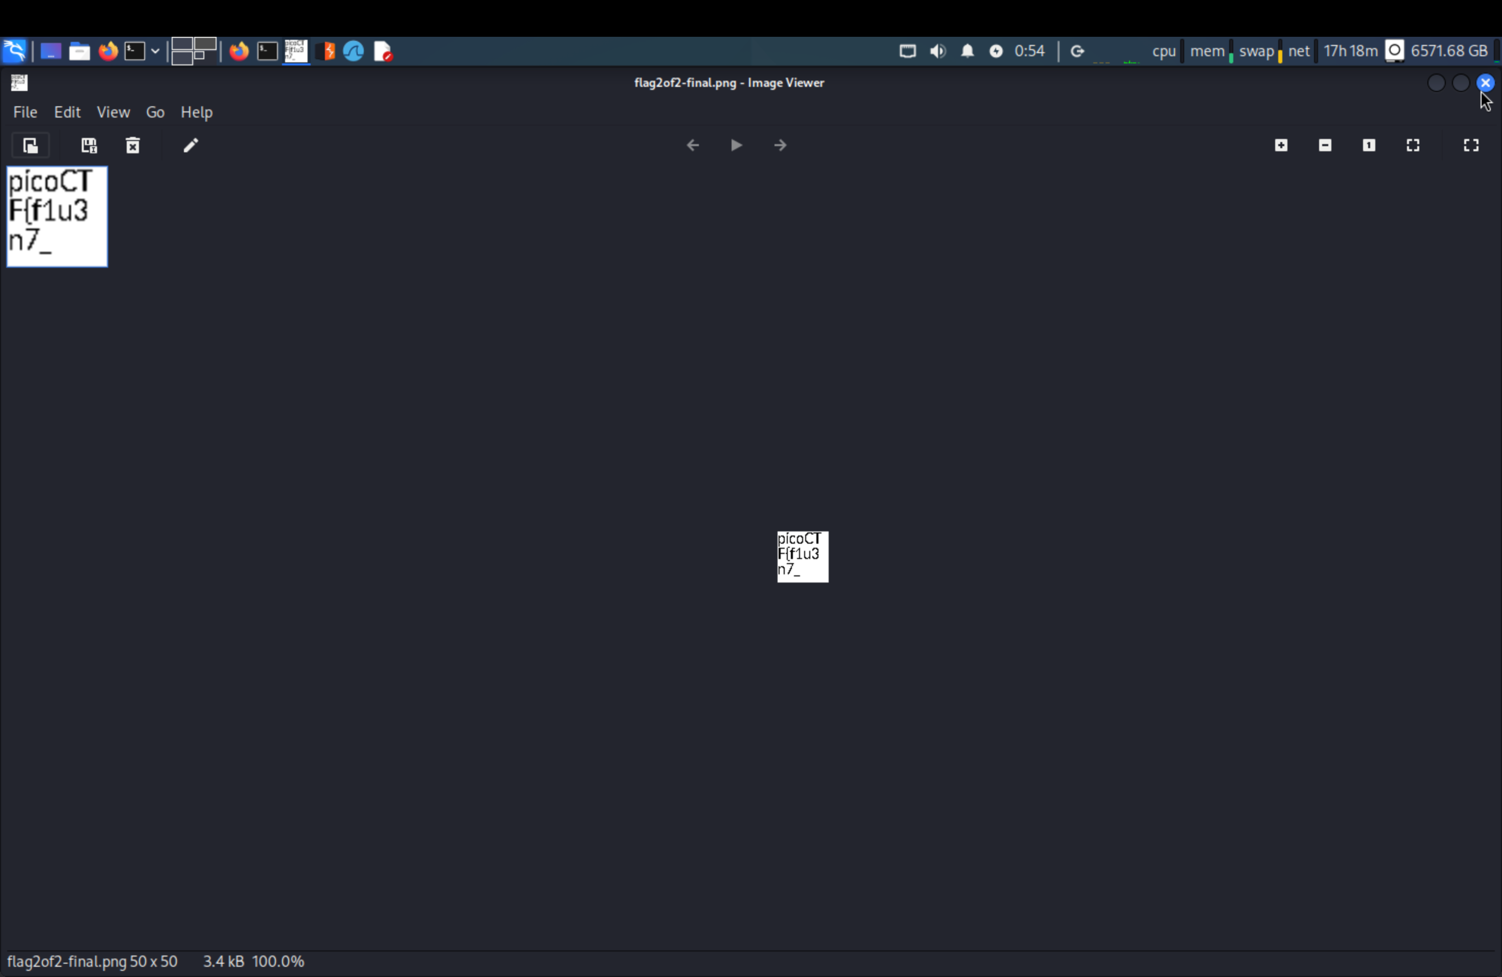
Task: Select the flag2of2-final.png thumbnail in the strip
Action: [x=57, y=217]
